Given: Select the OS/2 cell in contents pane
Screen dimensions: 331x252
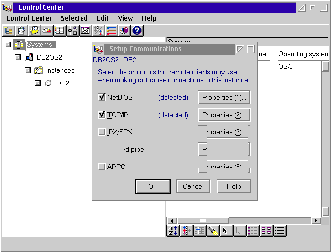Looking at the screenshot, I should click(286, 67).
